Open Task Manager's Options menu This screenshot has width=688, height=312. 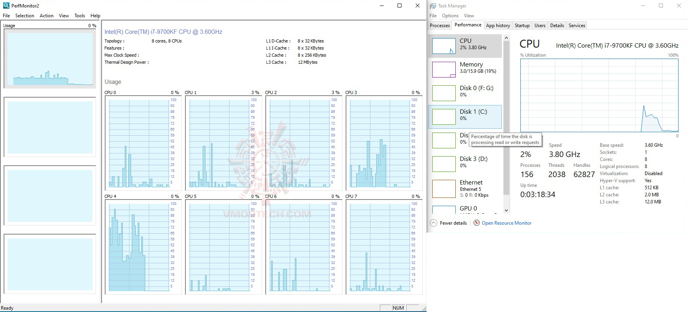click(450, 16)
